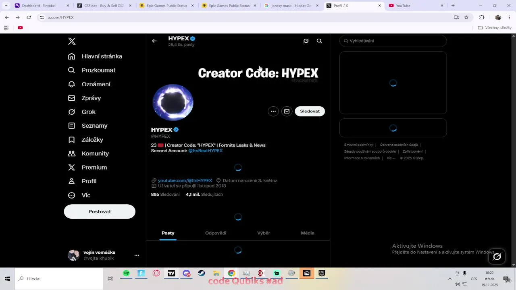Open Zprávy messages
516x290 pixels.
84,98
